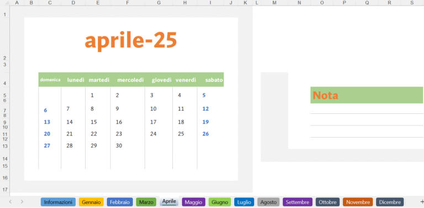Click calendar day 12

(x=205, y=109)
